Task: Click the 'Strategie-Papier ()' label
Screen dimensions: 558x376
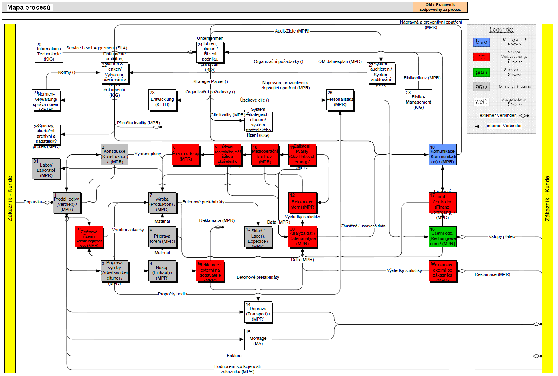Action: click(210, 81)
